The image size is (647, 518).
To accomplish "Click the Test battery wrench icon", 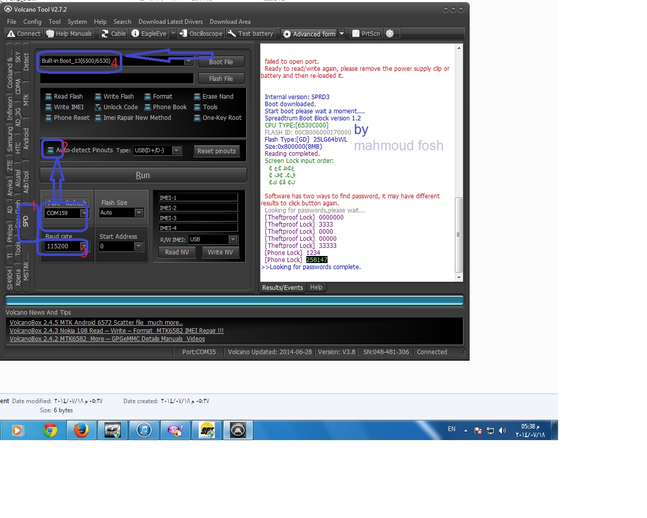I will (x=232, y=34).
